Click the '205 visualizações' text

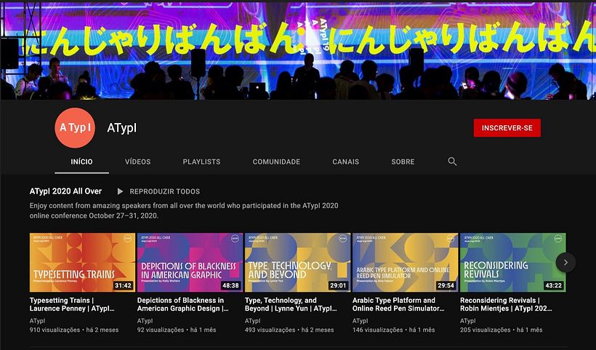485,330
